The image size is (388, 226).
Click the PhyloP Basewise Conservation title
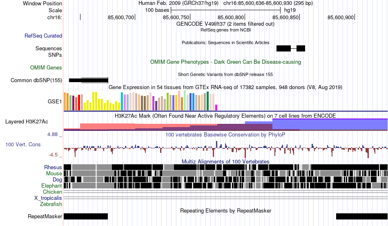pyautogui.click(x=225, y=134)
